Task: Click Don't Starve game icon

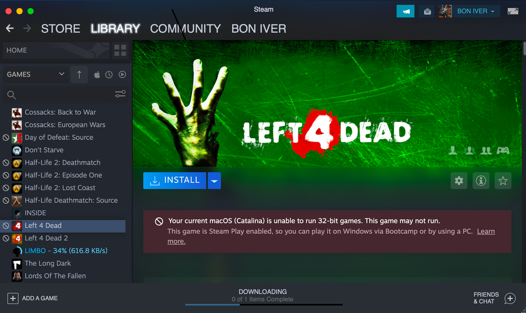Action: 17,150
